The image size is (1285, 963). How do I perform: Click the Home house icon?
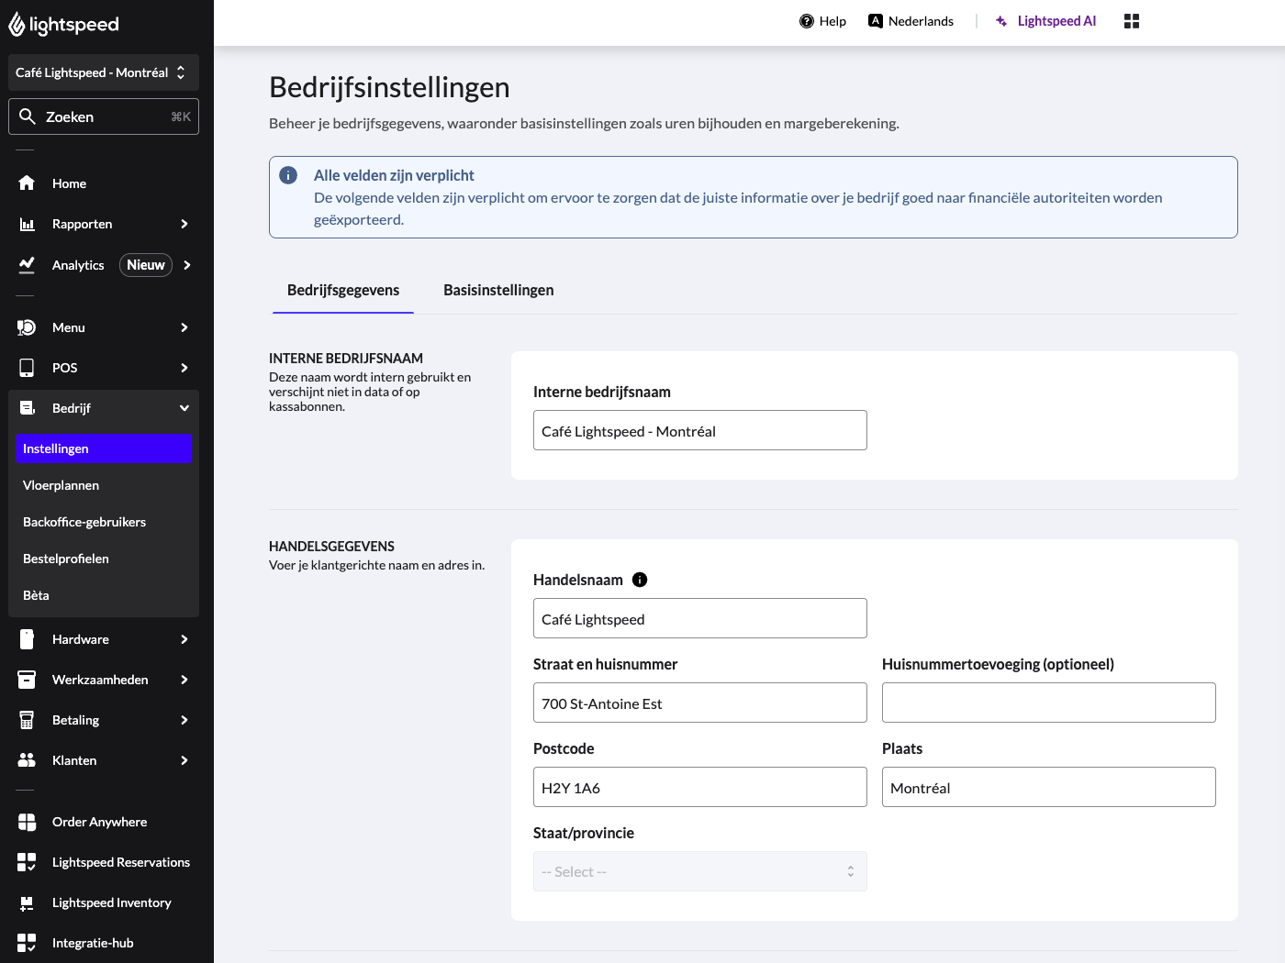[27, 183]
